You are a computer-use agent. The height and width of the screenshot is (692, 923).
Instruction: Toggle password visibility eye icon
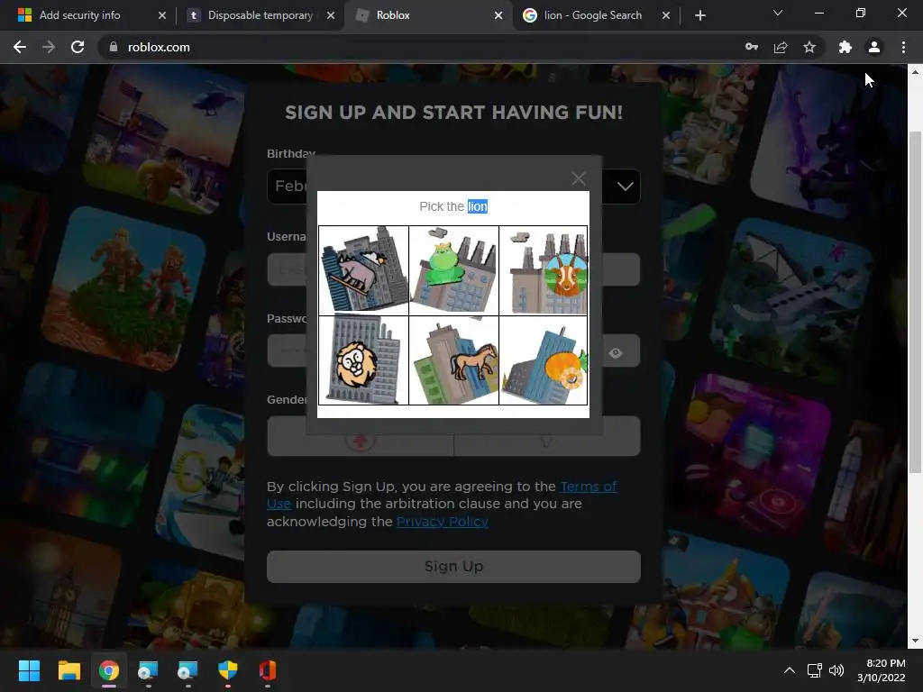click(x=615, y=353)
